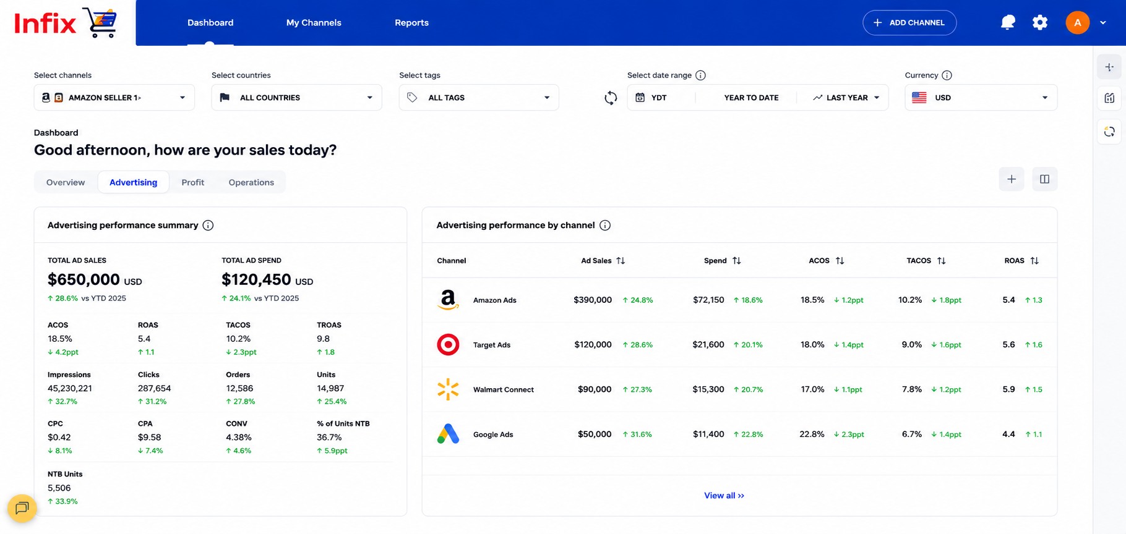Click the Target Ads logo
Image resolution: width=1126 pixels, height=534 pixels.
(x=448, y=345)
